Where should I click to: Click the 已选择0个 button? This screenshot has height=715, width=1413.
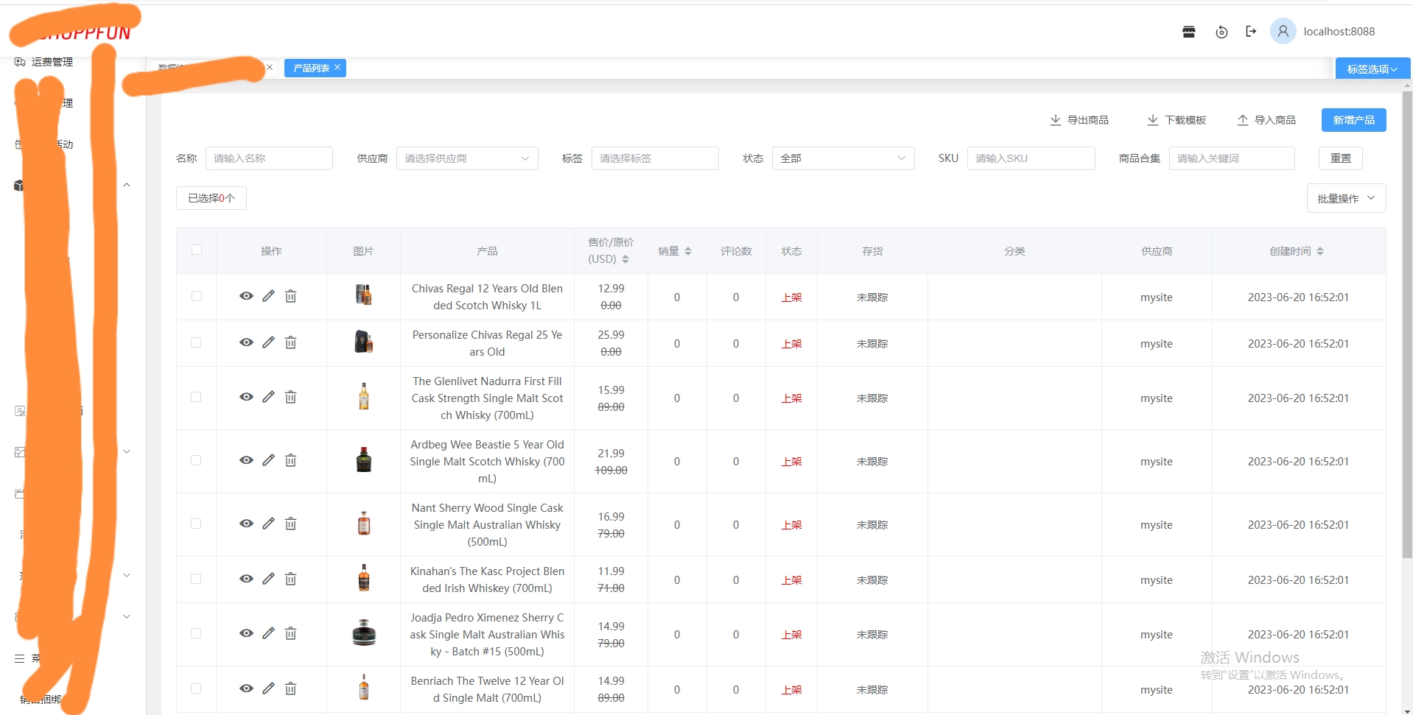click(211, 198)
